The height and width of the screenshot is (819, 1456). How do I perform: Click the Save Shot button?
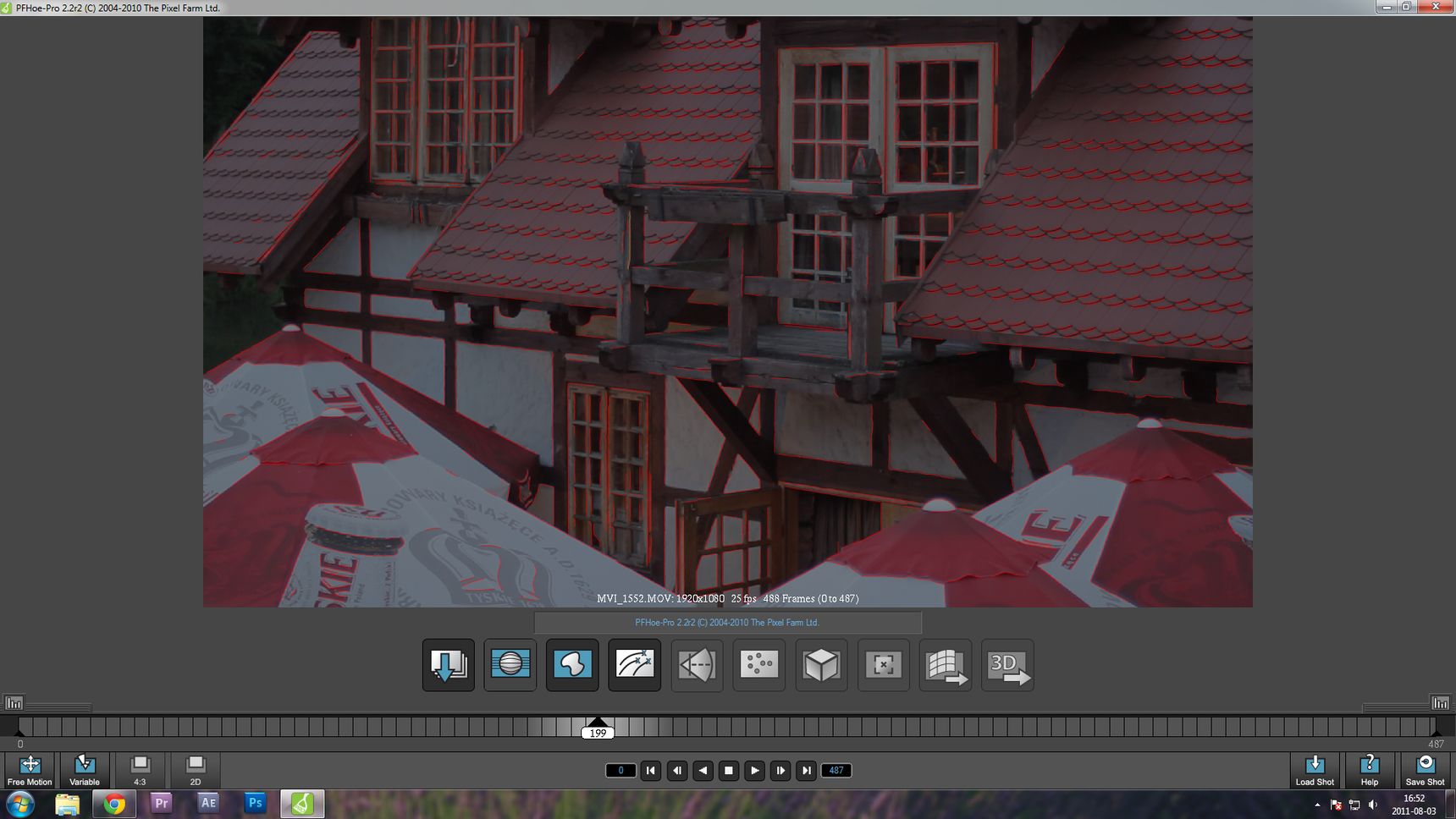(x=1426, y=771)
